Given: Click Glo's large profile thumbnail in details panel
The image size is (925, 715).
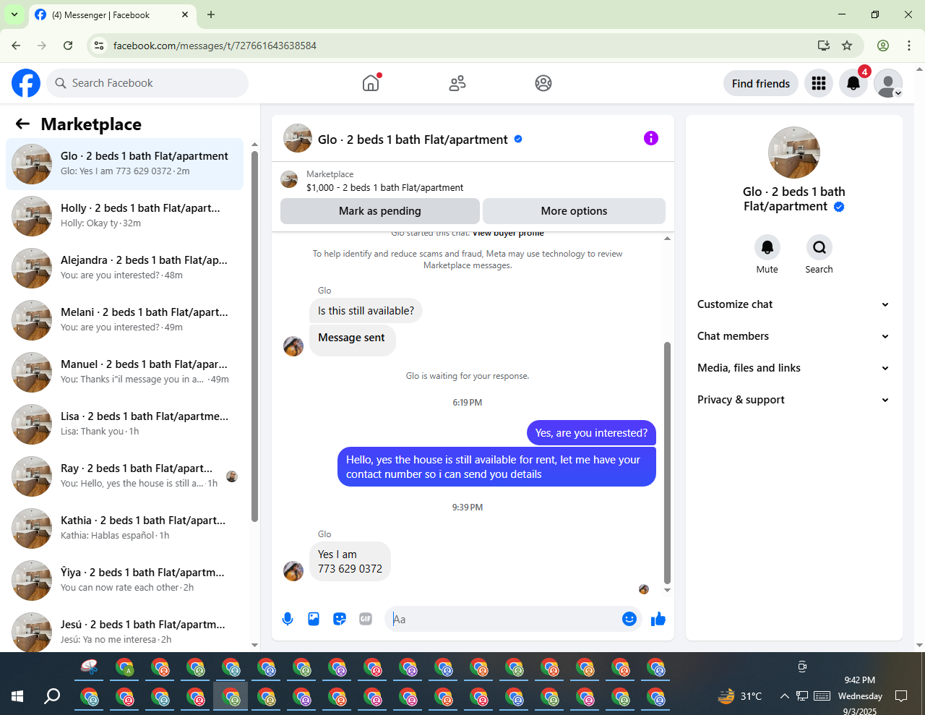Looking at the screenshot, I should (x=794, y=153).
